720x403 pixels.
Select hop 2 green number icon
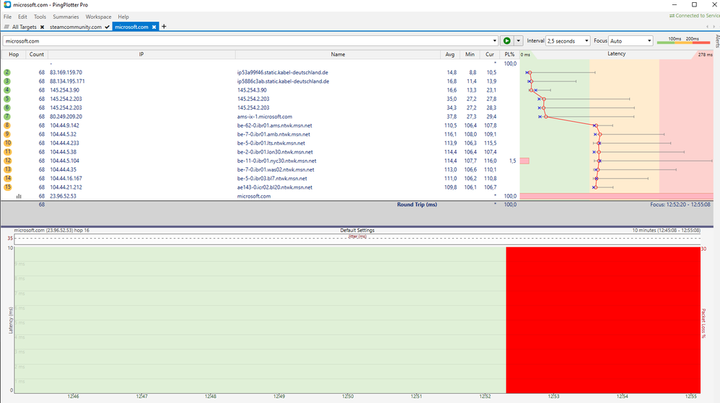point(7,73)
